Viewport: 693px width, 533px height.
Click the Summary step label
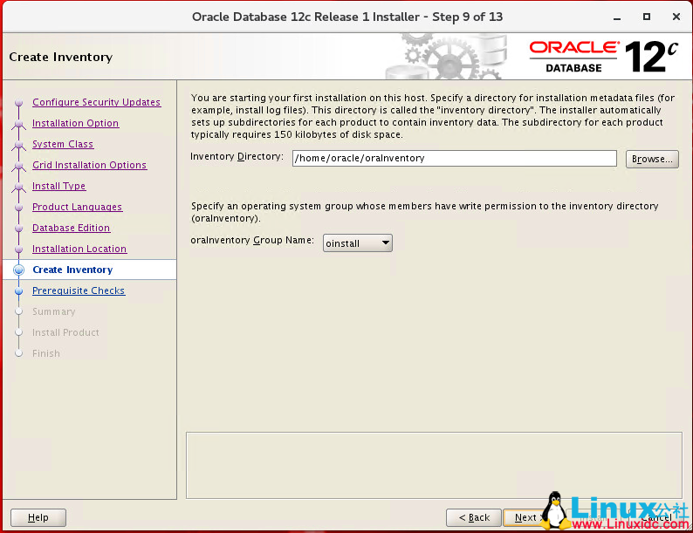(x=53, y=311)
